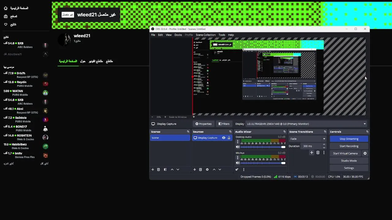The width and height of the screenshot is (392, 220).
Task: Select Display Capture row in Sources
Action: pos(212,138)
